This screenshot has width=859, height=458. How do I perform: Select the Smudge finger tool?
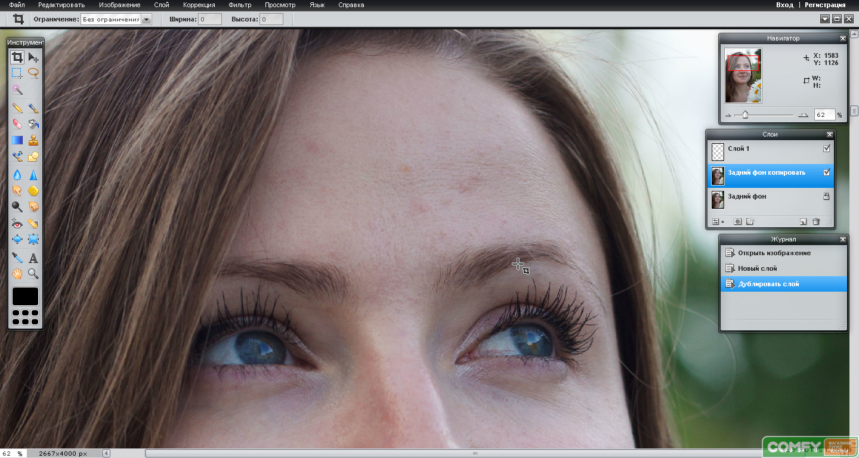click(17, 191)
